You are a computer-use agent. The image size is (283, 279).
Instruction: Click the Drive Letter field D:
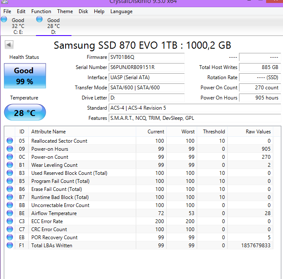146,98
